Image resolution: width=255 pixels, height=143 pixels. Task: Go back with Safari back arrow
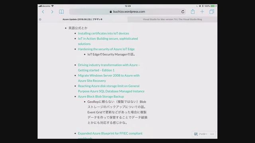pos(43,12)
